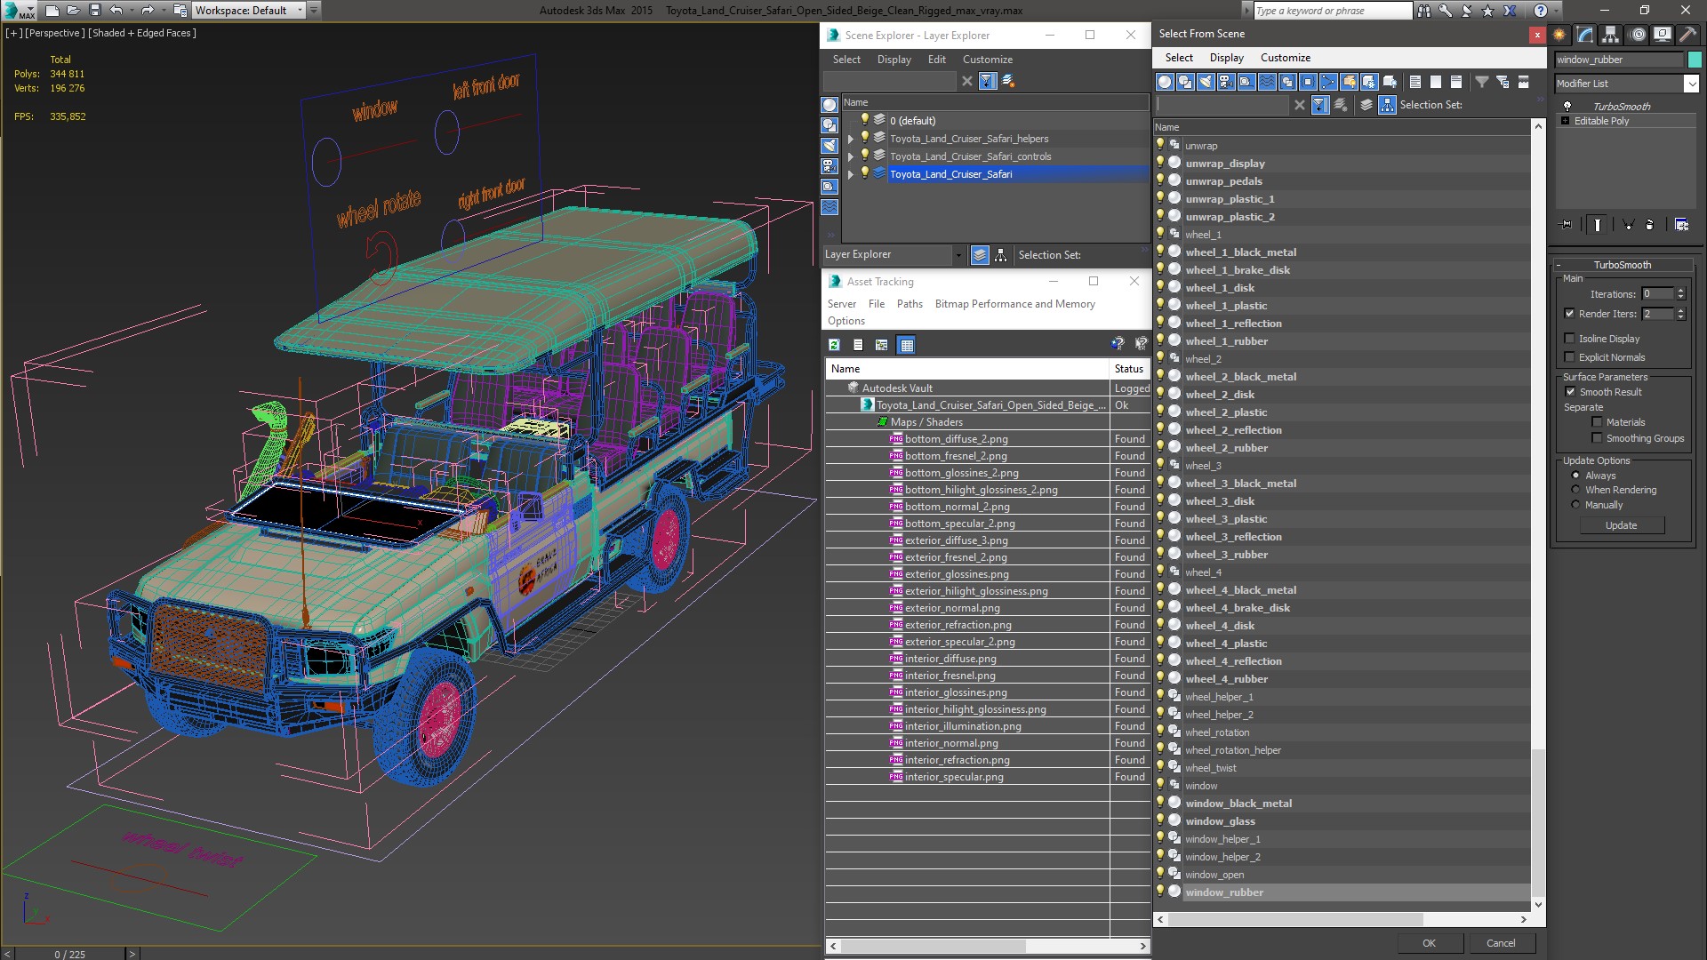Click the Undo arrow in quick access toolbar

(116, 11)
